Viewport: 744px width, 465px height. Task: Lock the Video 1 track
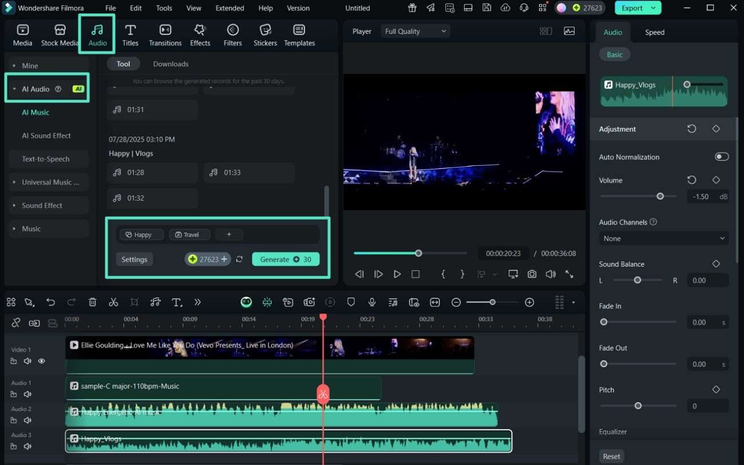[x=14, y=361]
